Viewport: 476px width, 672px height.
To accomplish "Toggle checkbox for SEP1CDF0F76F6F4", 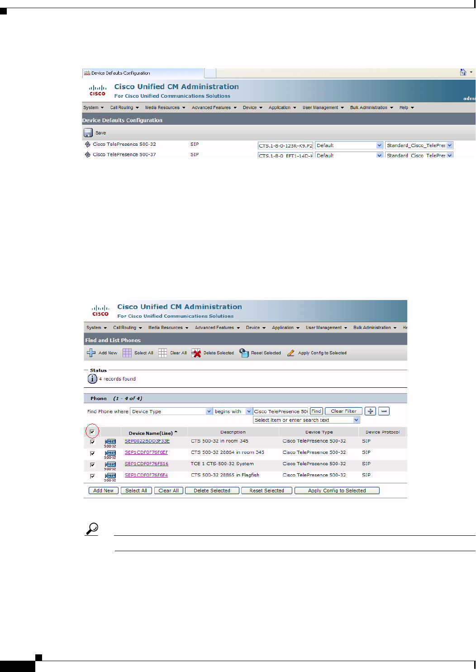I will [92, 476].
